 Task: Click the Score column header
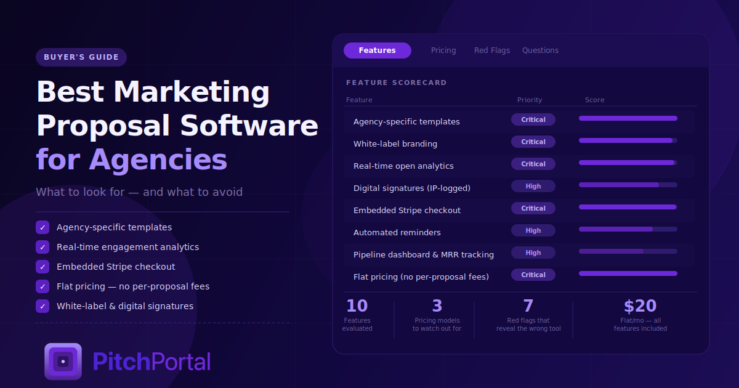(595, 100)
